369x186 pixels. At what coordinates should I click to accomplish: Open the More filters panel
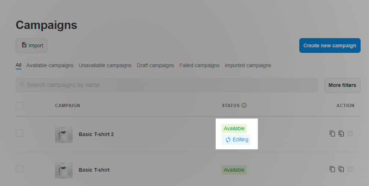[342, 85]
